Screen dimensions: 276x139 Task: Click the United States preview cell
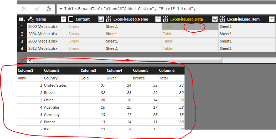click(61, 85)
